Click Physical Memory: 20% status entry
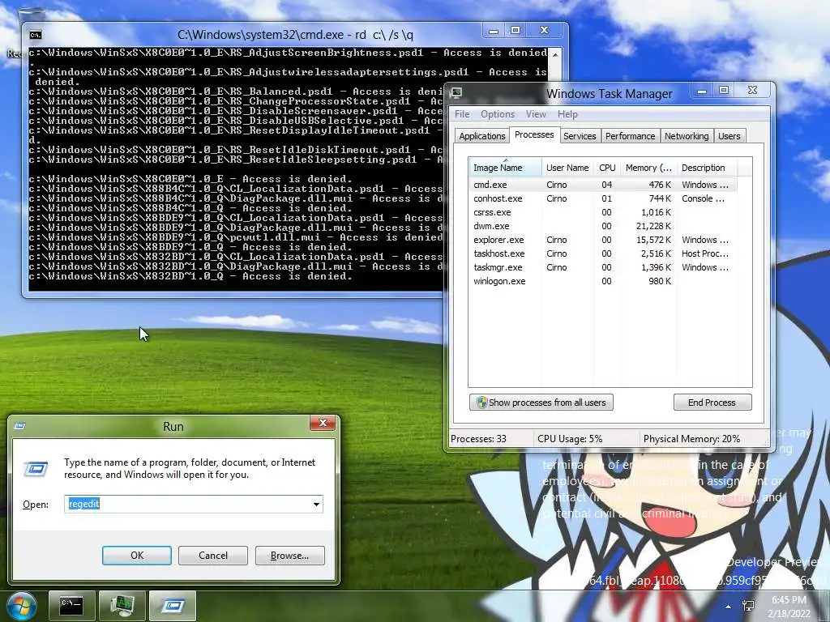Screen dimensions: 830x622 (691, 439)
